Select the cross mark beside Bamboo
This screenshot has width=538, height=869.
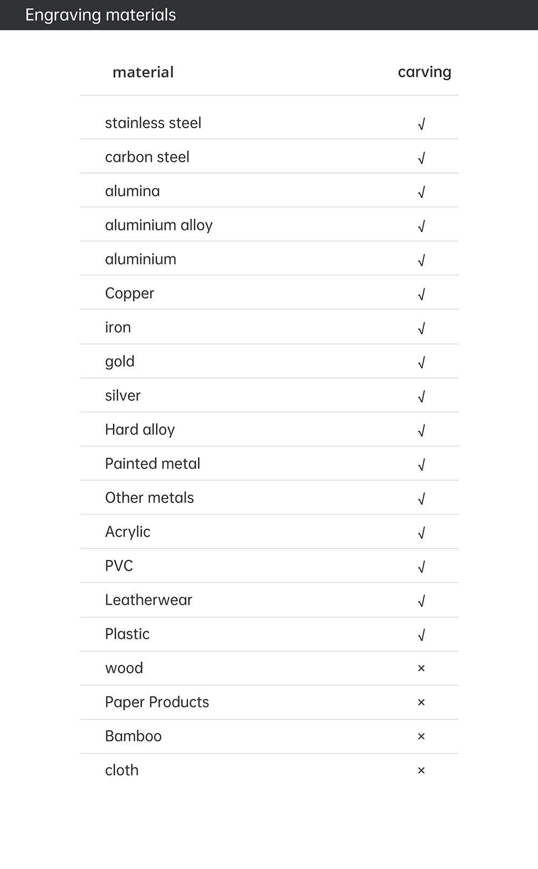pyautogui.click(x=421, y=737)
